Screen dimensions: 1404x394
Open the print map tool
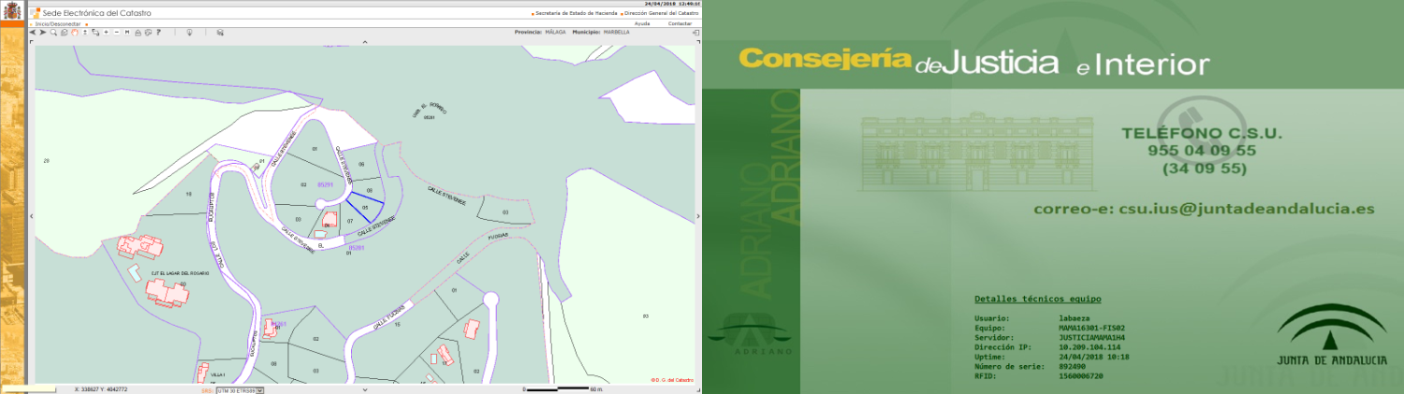point(138,32)
